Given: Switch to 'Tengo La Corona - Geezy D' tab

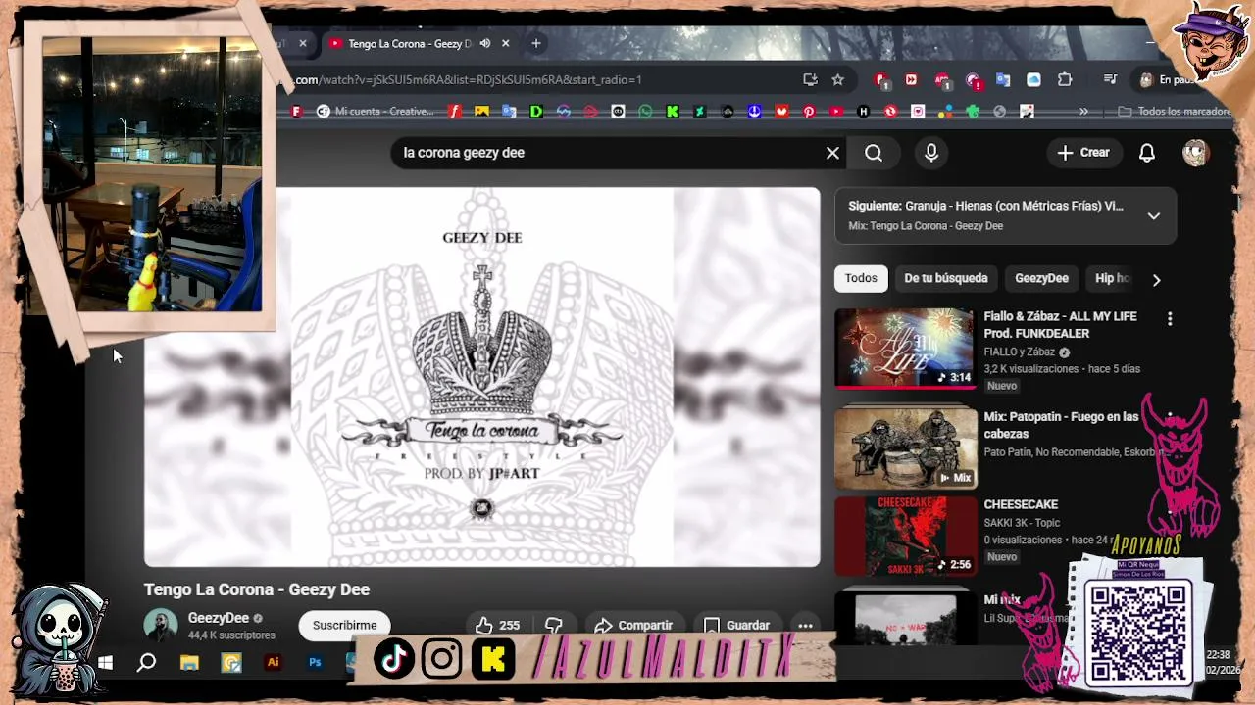Looking at the screenshot, I should (409, 43).
